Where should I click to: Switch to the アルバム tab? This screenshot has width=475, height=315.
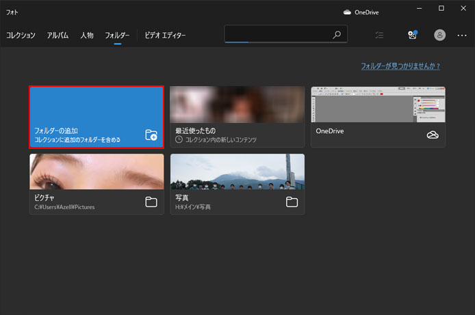click(57, 36)
